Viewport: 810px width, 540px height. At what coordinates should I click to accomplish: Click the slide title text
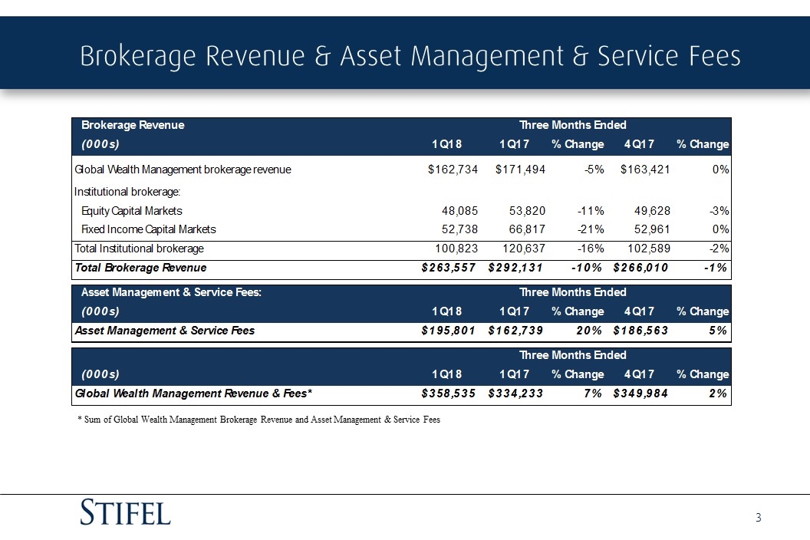[410, 55]
